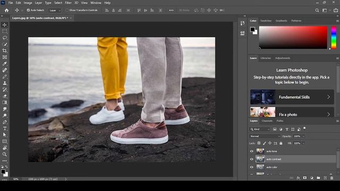
Task: Open the Auto-Select Layer dropdown
Action: (55, 10)
